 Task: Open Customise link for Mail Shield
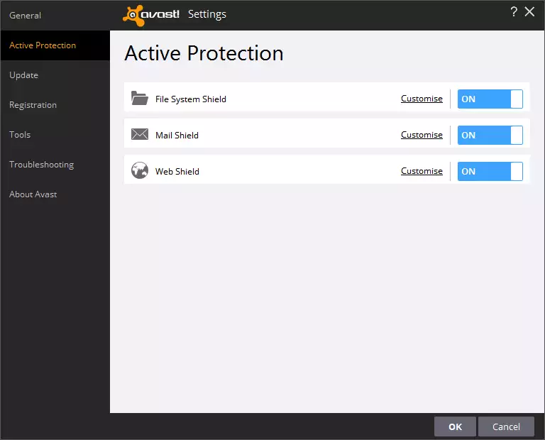(422, 135)
